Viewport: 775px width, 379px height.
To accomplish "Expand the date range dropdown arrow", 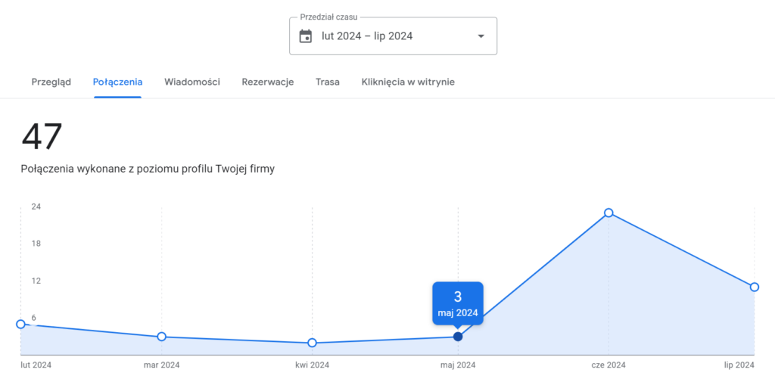I will coord(481,36).
